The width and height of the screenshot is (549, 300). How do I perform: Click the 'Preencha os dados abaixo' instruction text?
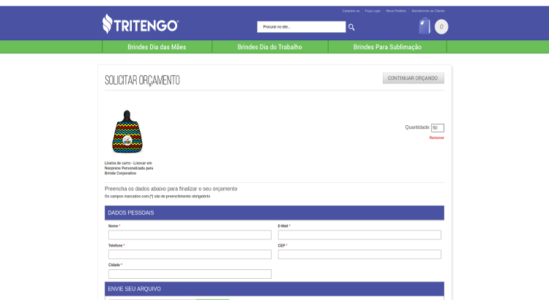coord(171,189)
